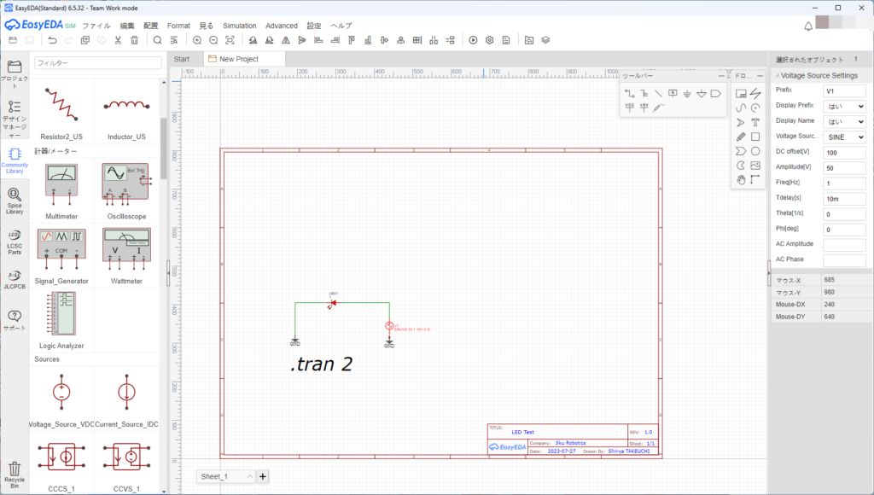Collapse the Voltage Source Settings section
Image resolution: width=874 pixels, height=495 pixels.
pos(778,75)
